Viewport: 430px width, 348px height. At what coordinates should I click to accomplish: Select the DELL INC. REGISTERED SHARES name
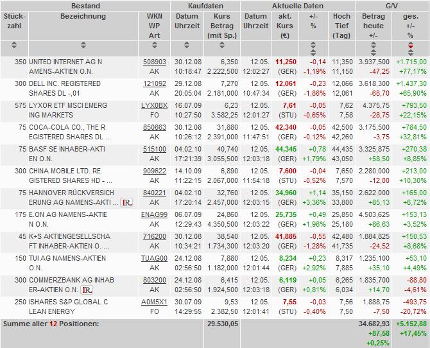point(65,89)
